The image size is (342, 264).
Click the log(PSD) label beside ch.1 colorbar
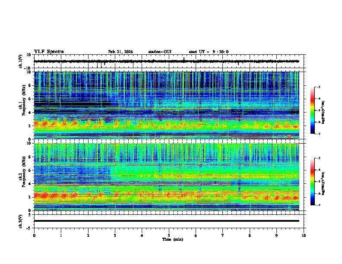323,112
